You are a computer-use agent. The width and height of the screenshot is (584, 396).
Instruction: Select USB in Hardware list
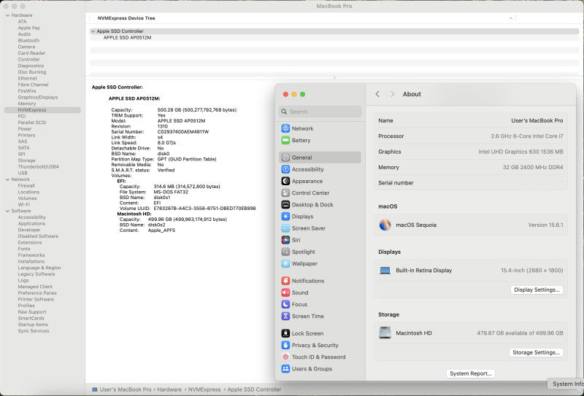point(23,173)
